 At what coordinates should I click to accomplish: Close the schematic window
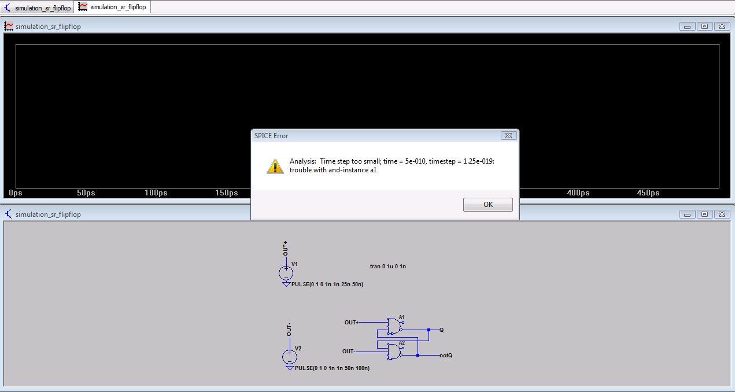pos(722,214)
